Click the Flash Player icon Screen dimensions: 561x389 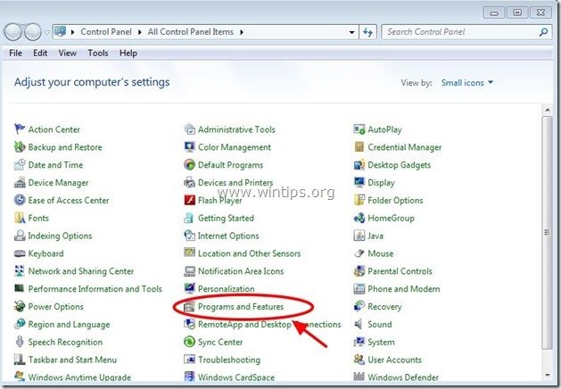pyautogui.click(x=189, y=201)
